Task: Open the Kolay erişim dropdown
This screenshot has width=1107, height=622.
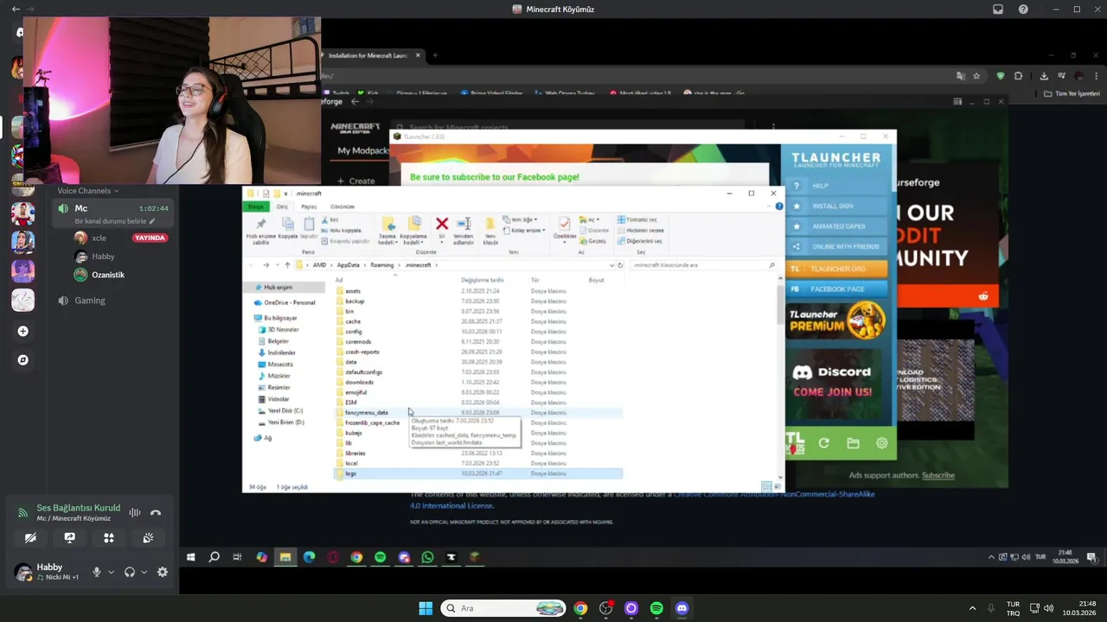Action: point(525,231)
